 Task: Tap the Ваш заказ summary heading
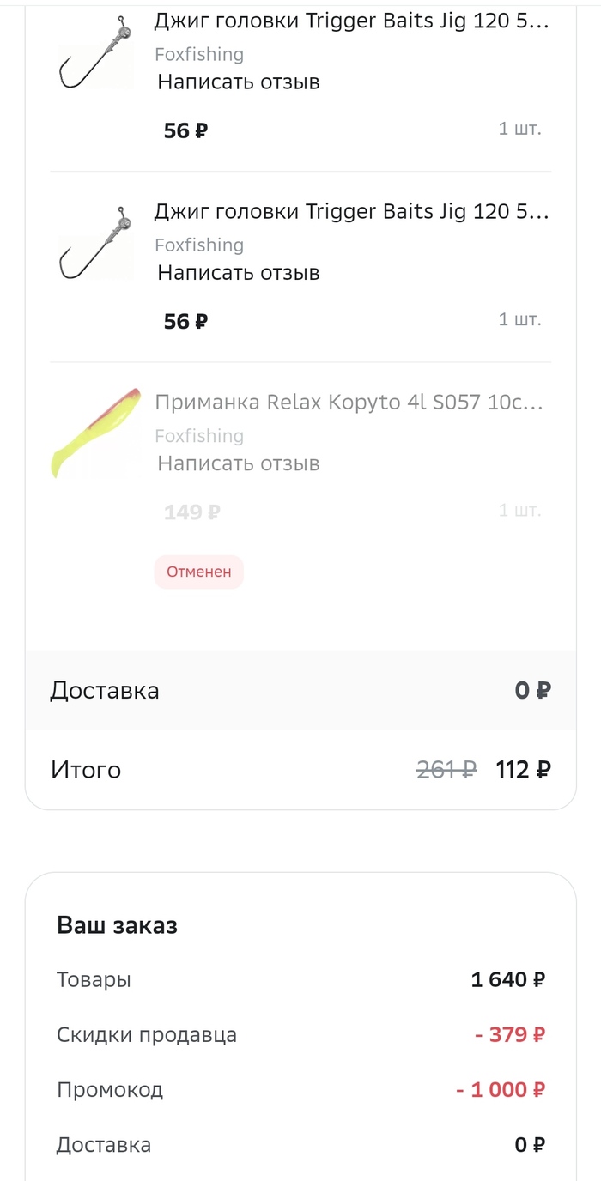click(x=117, y=925)
